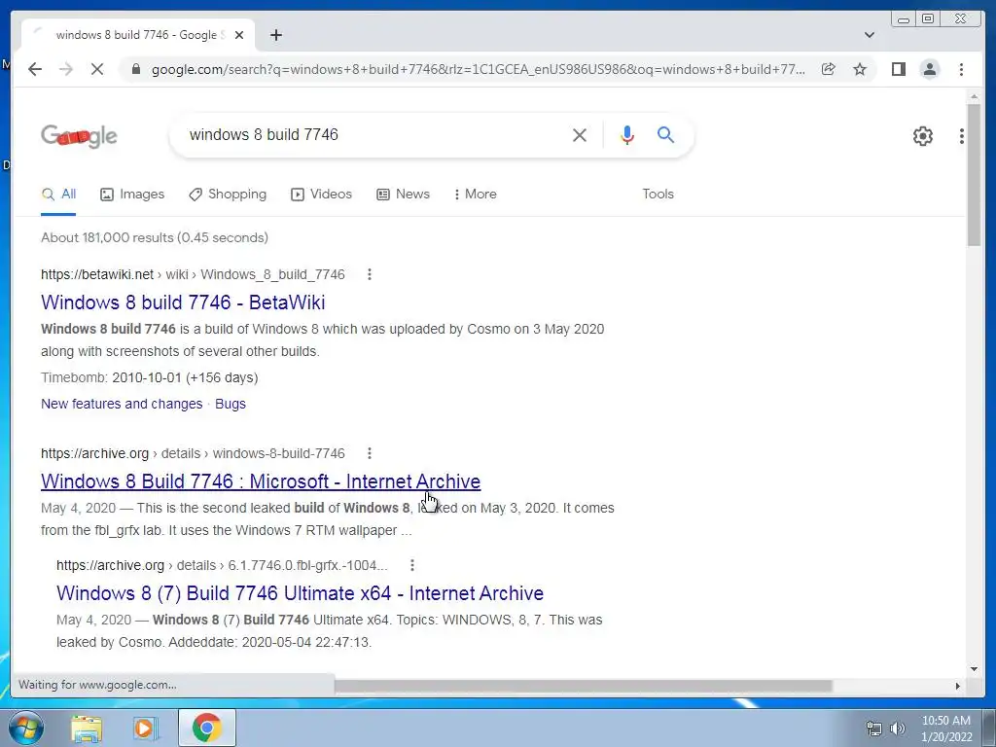
Task: Open the volume tray icon
Action: pyautogui.click(x=897, y=729)
